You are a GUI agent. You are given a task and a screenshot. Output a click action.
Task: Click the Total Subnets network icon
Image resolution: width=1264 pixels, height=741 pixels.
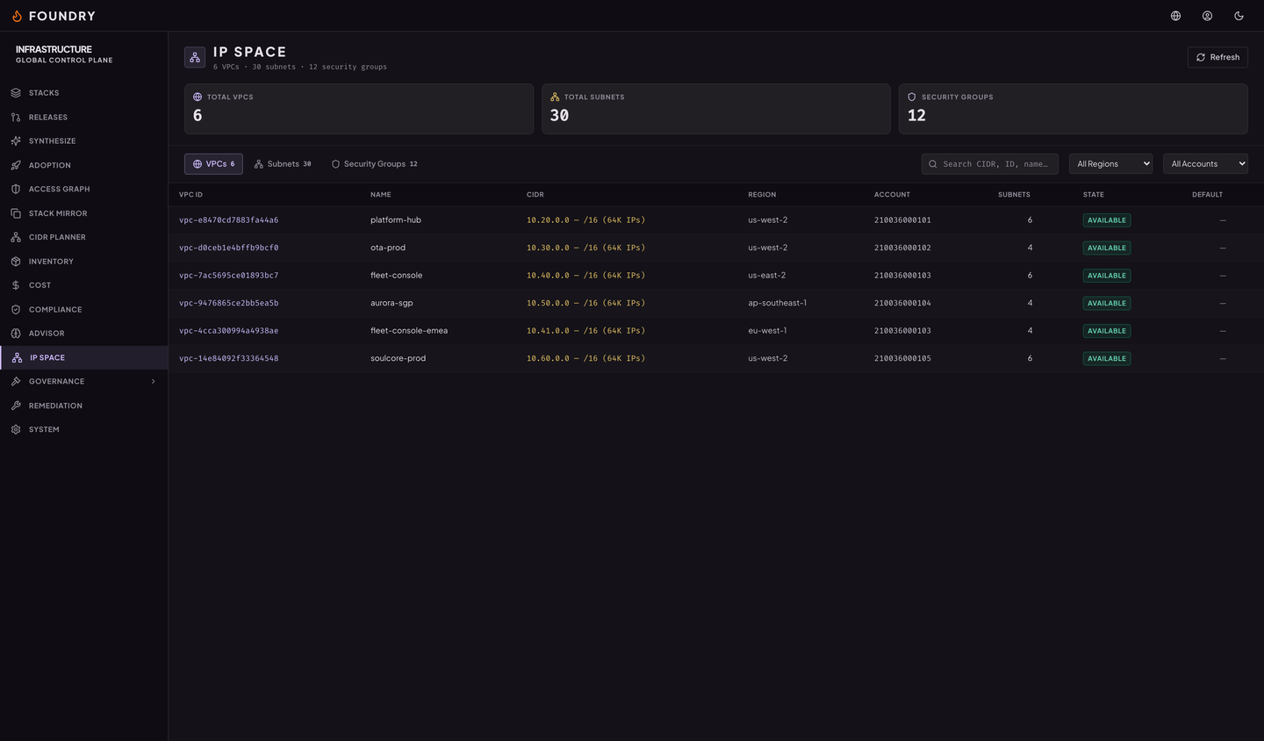point(555,97)
